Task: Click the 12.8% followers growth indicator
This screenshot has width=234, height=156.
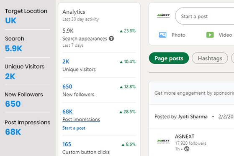Action: tap(128, 87)
